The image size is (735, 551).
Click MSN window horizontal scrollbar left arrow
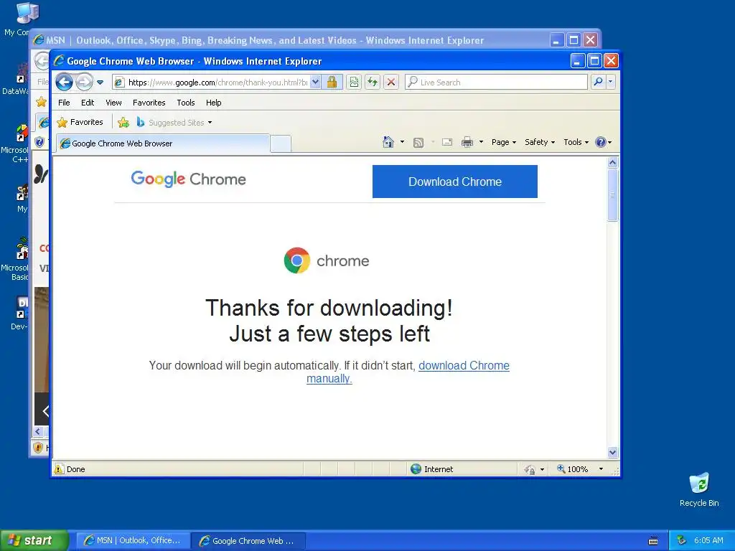point(39,431)
